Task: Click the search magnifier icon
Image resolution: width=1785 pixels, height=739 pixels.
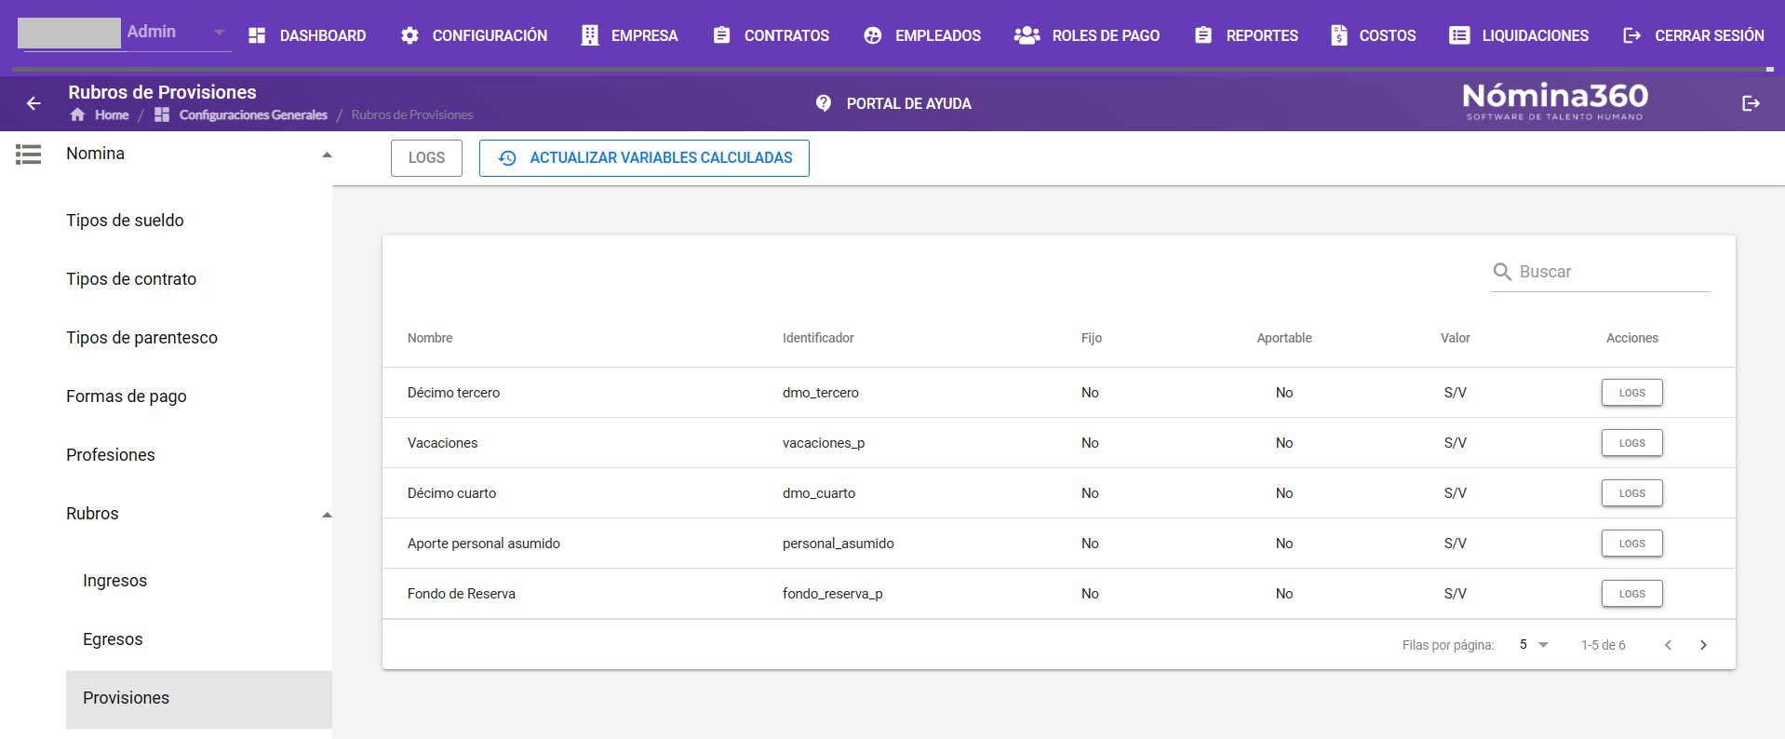Action: click(x=1502, y=272)
